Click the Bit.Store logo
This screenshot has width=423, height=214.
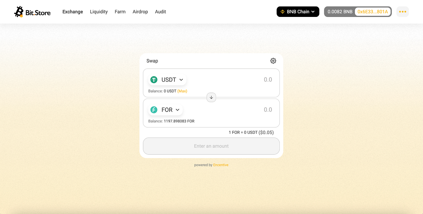[x=32, y=12]
